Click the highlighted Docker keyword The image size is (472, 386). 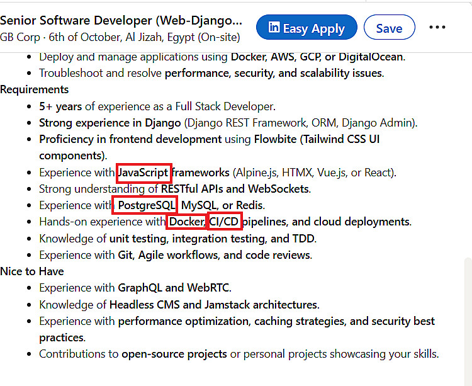tap(187, 222)
